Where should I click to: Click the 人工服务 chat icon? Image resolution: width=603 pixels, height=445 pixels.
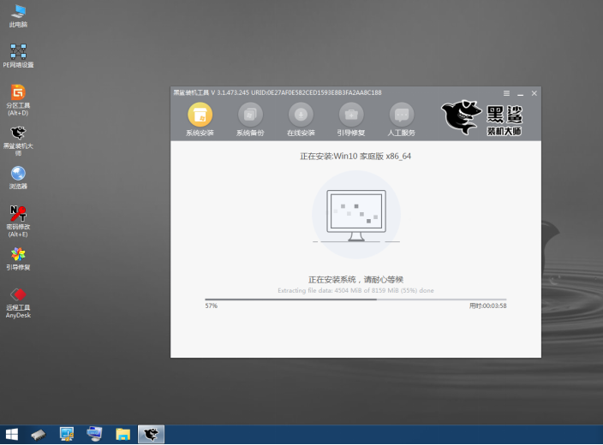tap(402, 115)
